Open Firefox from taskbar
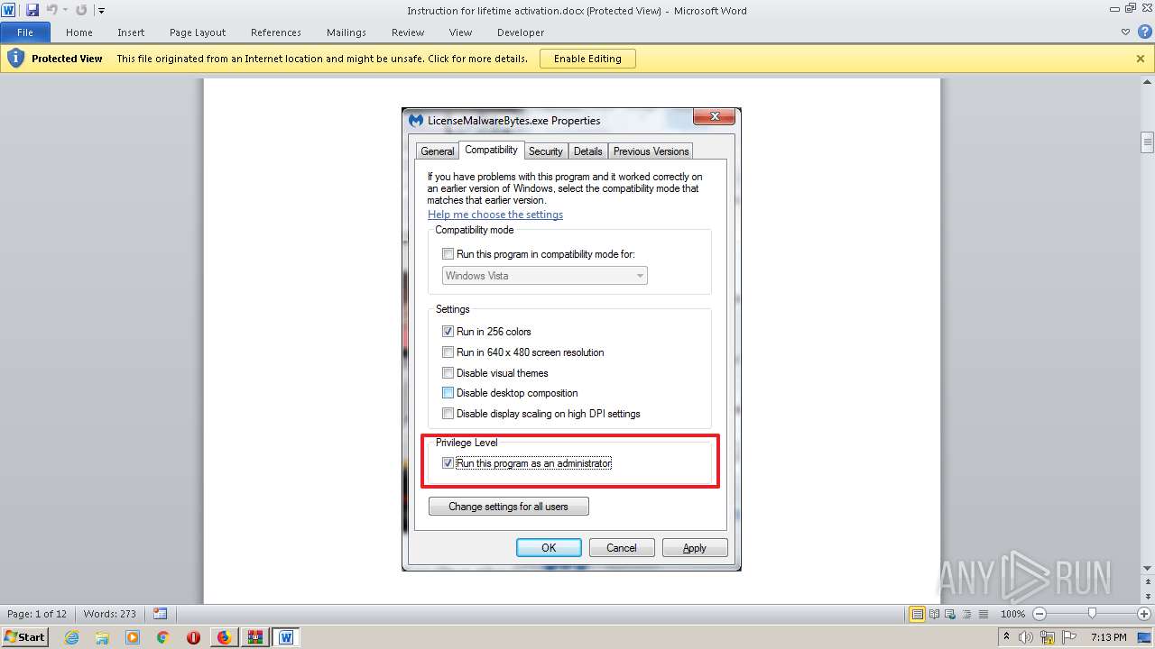Viewport: 1155px width, 649px height. tap(224, 637)
